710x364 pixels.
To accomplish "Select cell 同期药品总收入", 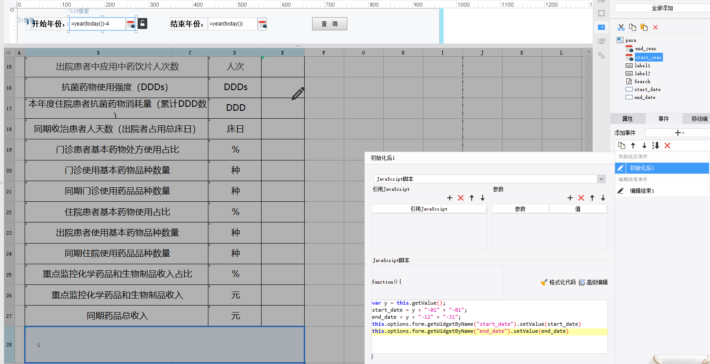I will tap(117, 316).
